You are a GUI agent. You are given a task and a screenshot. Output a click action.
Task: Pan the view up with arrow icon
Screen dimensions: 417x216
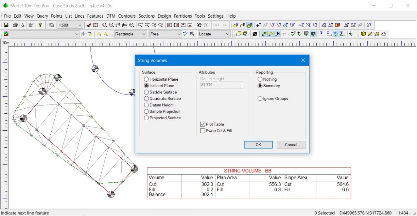coord(183,25)
